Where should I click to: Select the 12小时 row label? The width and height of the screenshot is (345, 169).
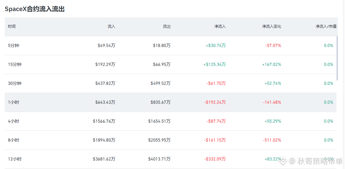point(15,159)
